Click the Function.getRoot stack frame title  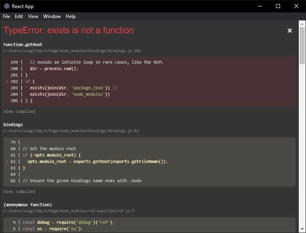pos(23,44)
